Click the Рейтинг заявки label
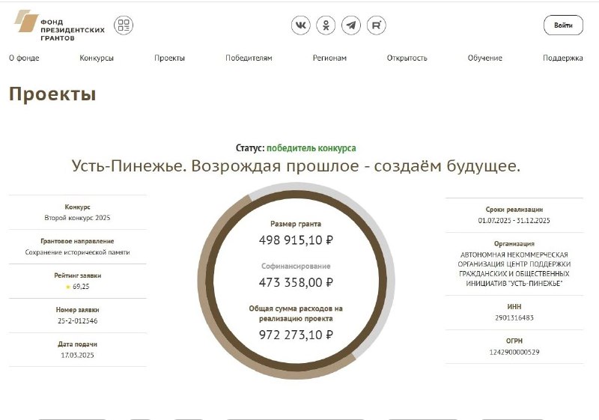This screenshot has width=599, height=420. coord(78,276)
